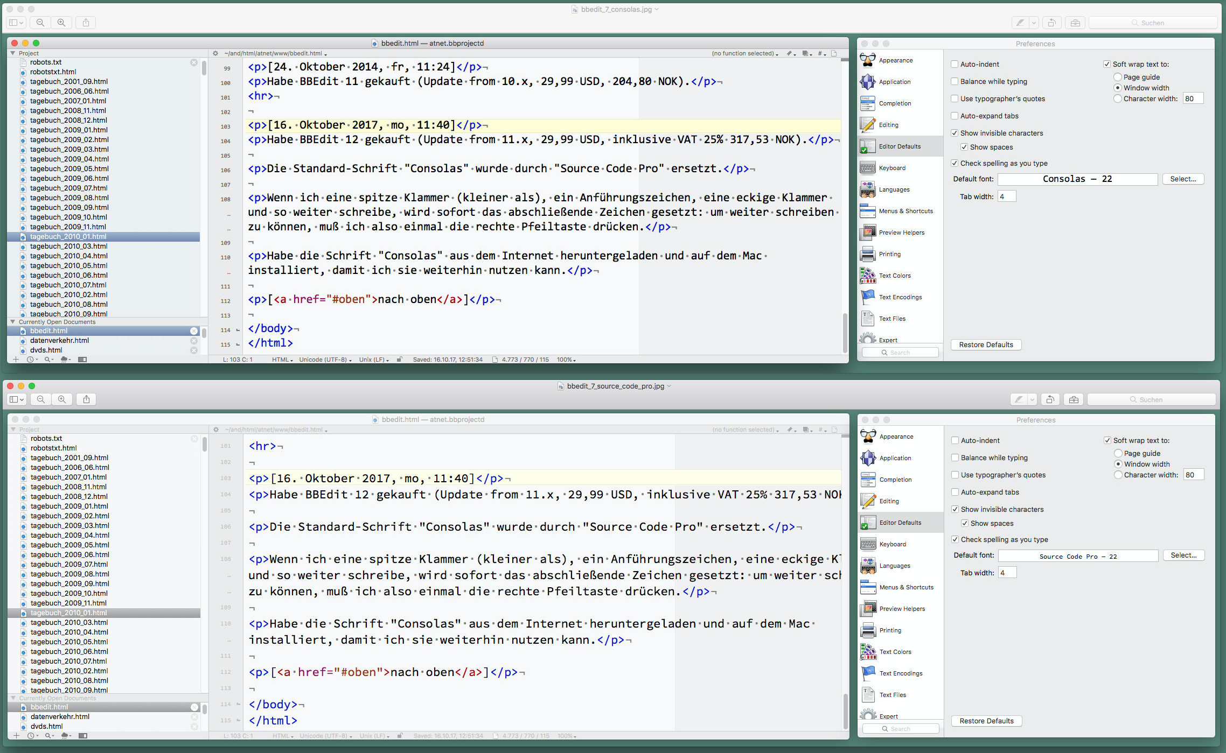Click the Suchen search field in bbedit_7_consolas.jpg window

pos(1153,23)
